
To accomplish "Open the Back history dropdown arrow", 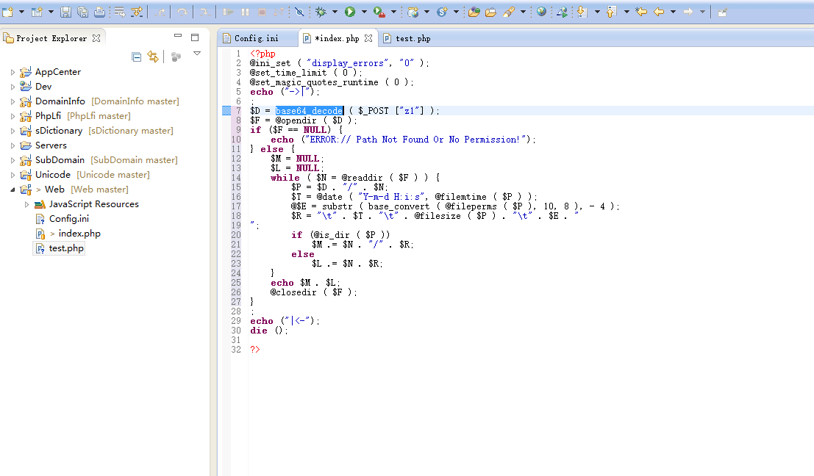I will pyautogui.click(x=674, y=12).
